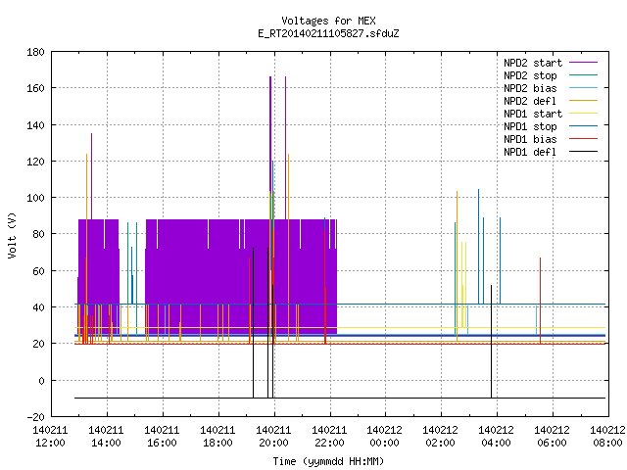Click the 'NPD1 start' legend label
627x470 pixels.
click(x=533, y=114)
